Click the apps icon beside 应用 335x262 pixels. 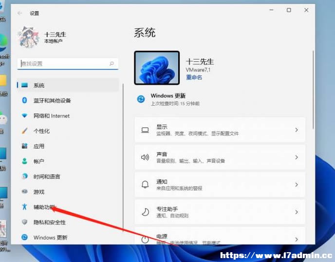24,146
